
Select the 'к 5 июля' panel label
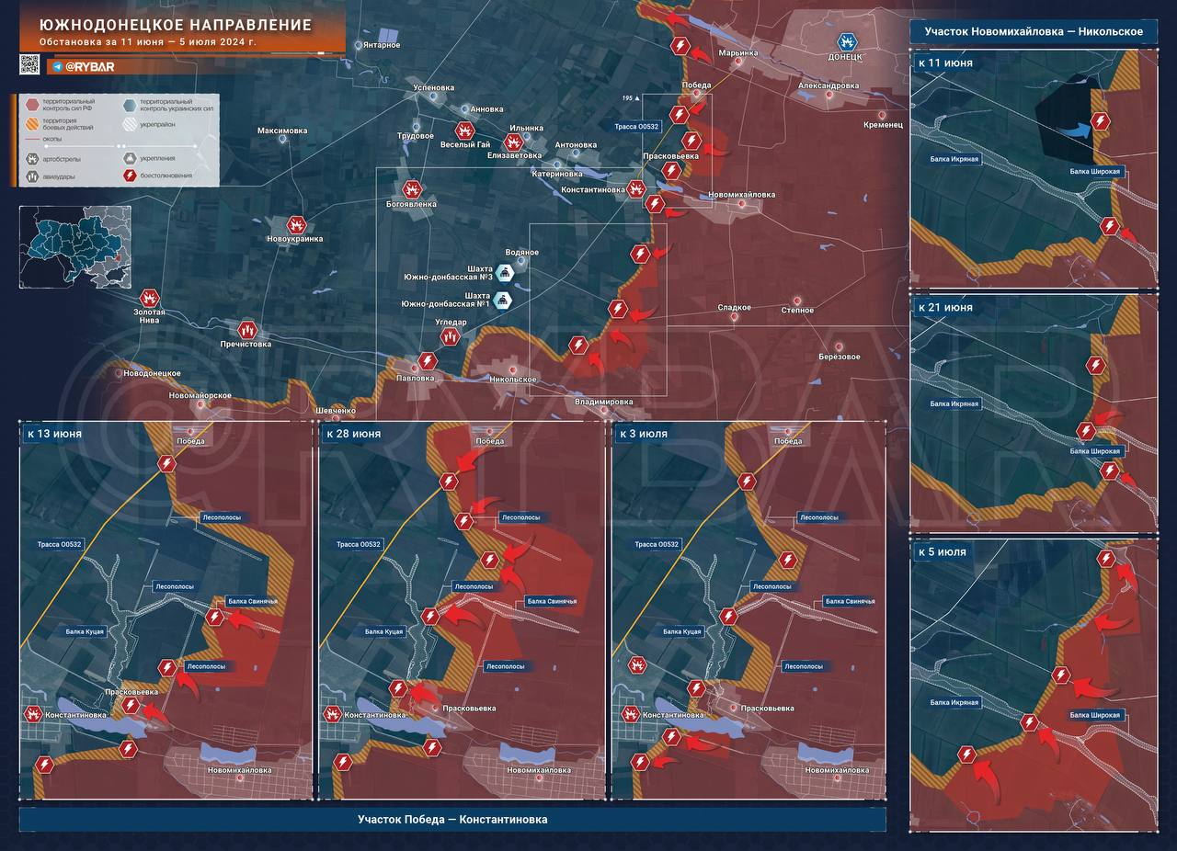click(942, 551)
